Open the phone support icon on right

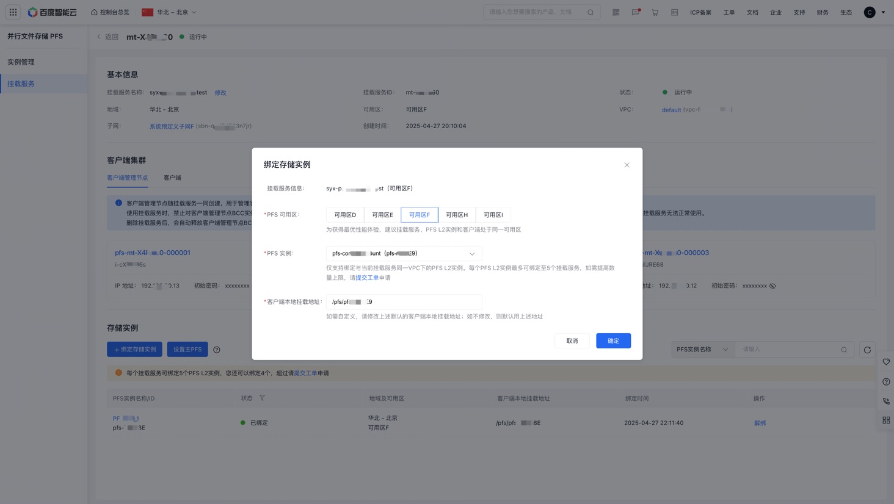point(886,401)
